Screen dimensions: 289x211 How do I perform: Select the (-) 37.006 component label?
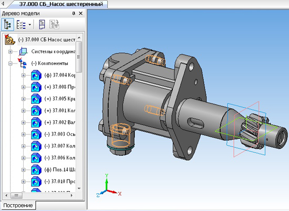pos(60,158)
